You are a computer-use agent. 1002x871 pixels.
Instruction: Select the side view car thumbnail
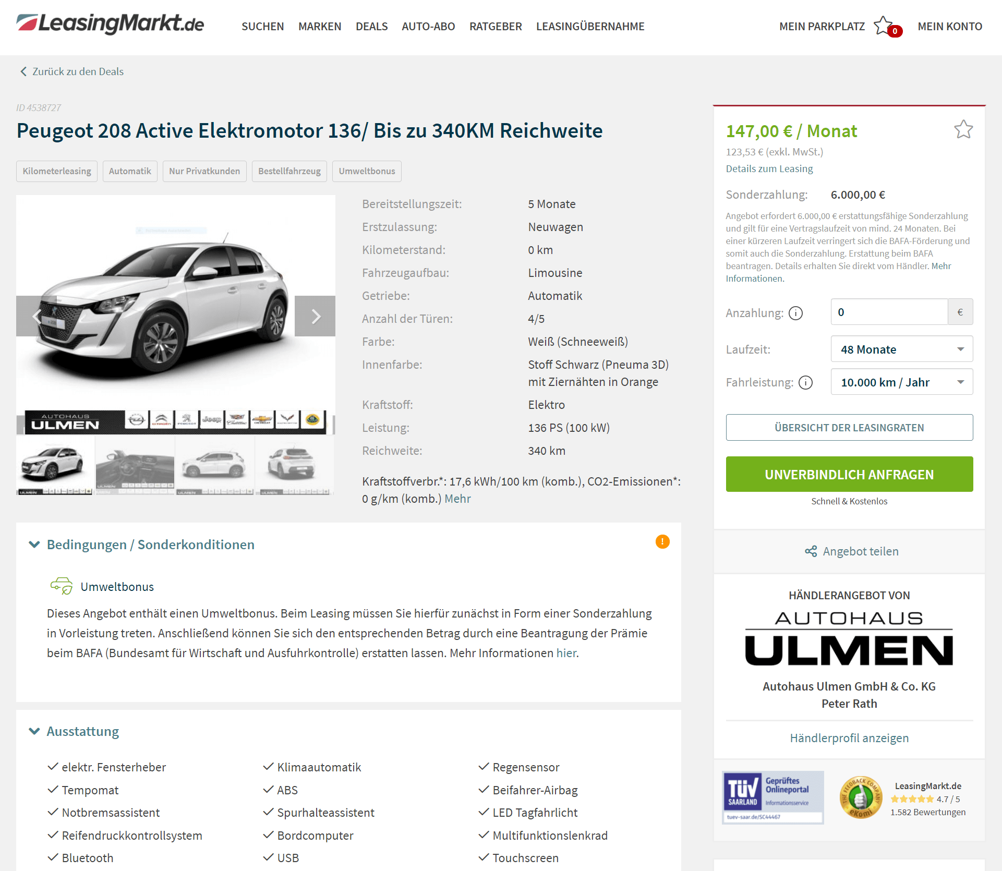(x=214, y=465)
